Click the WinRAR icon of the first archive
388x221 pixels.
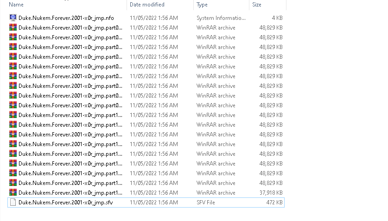pos(13,28)
